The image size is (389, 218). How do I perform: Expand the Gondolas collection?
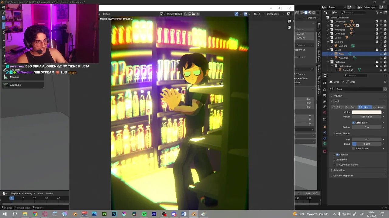(x=328, y=34)
